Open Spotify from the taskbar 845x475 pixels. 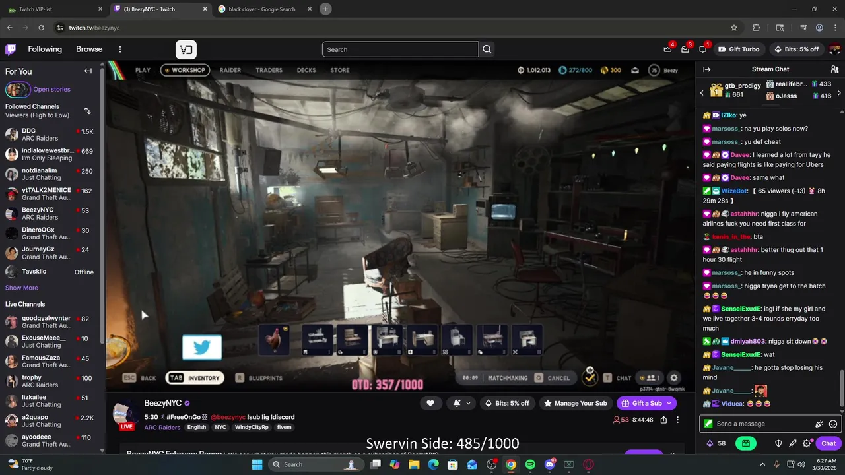[x=530, y=464]
